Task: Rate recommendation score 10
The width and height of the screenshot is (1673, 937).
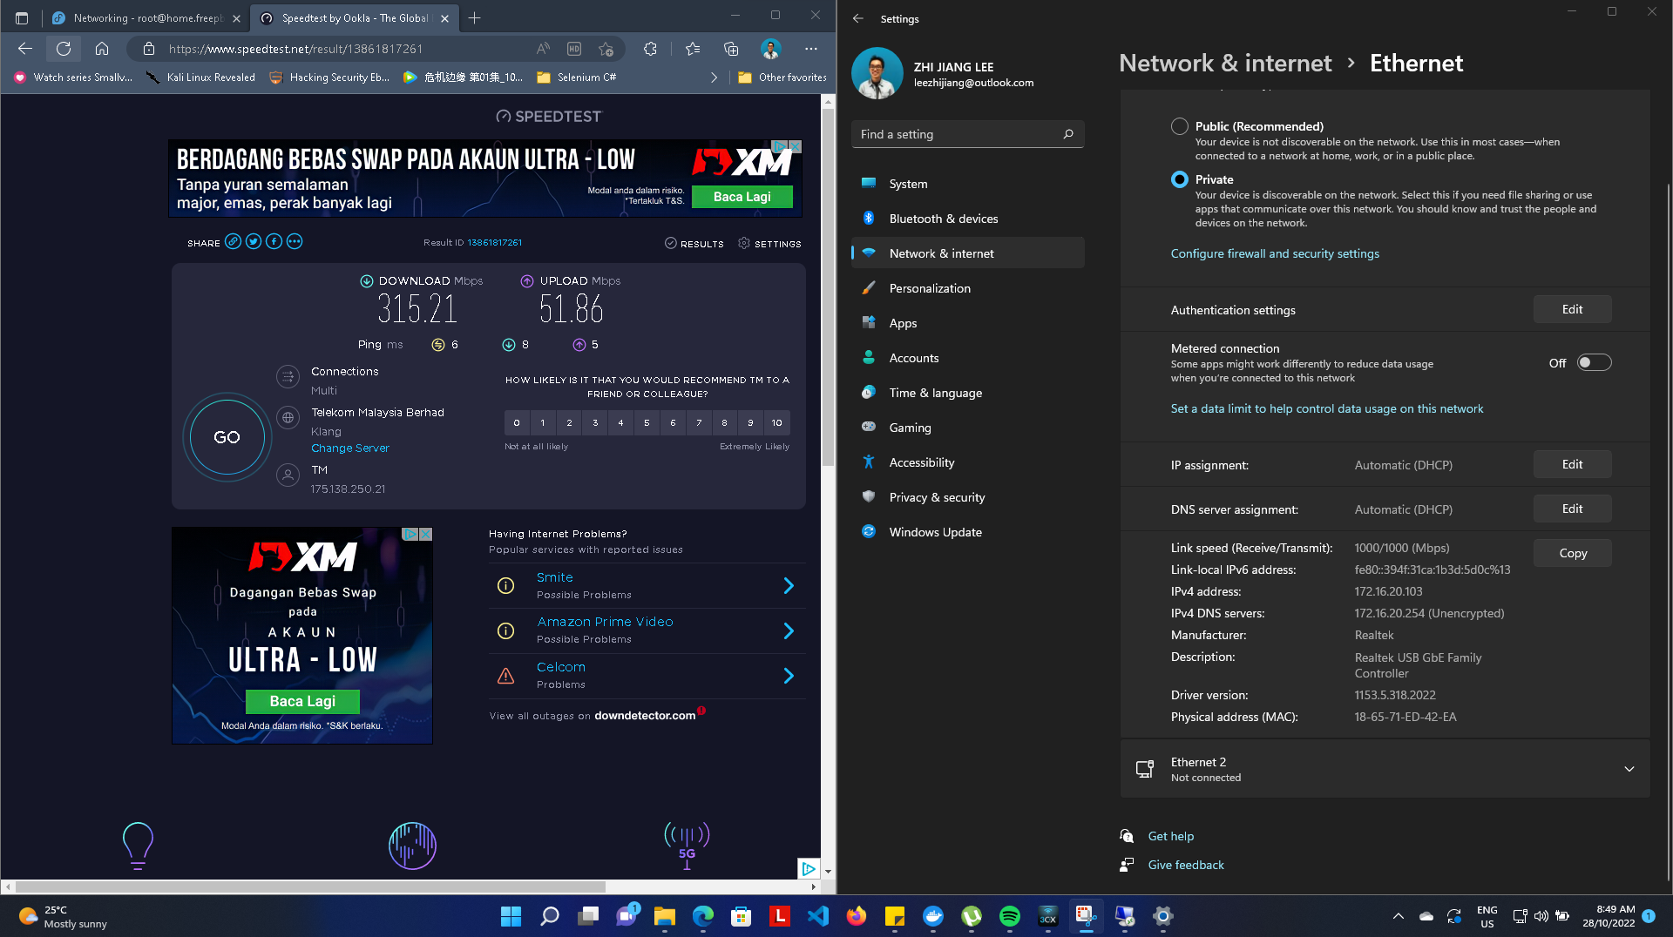Action: [x=776, y=423]
